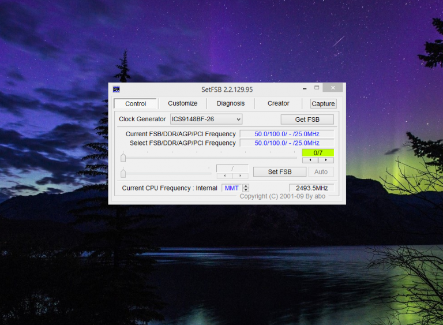The image size is (443, 325).
Task: Switch to the Diagnosis tab
Action: (x=230, y=103)
